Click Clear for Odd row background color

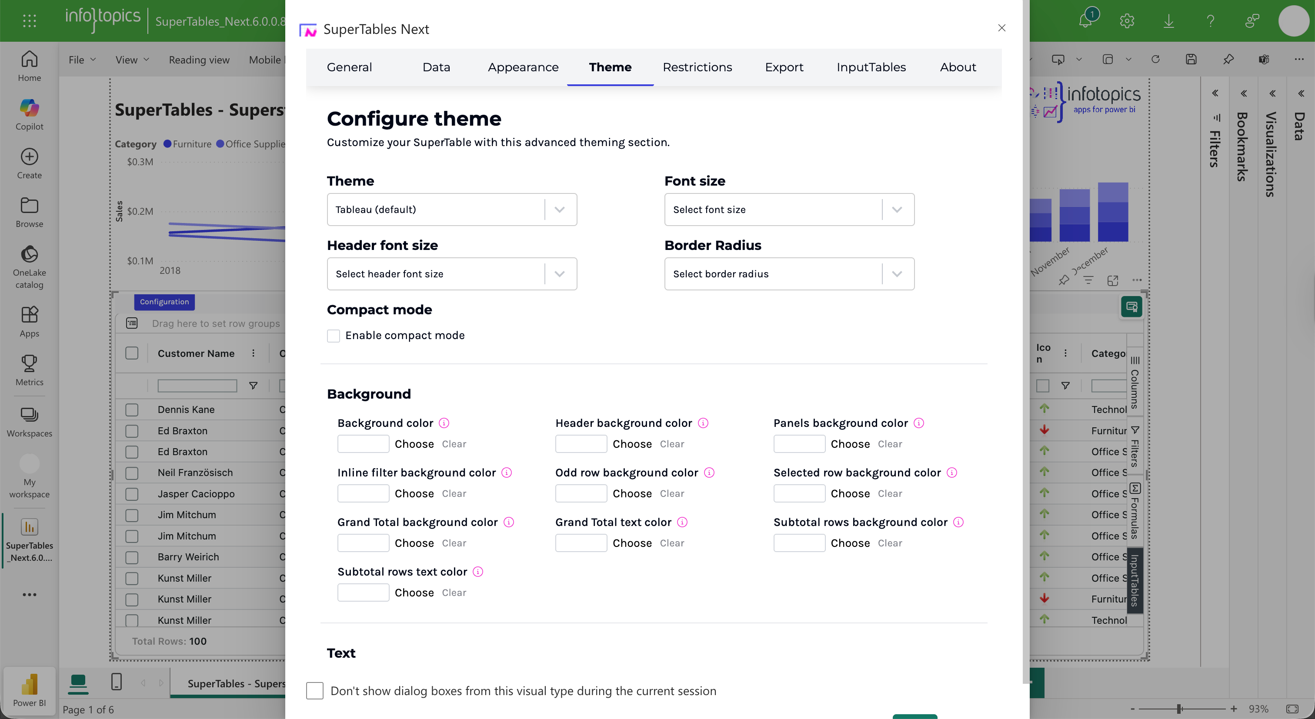tap(672, 493)
